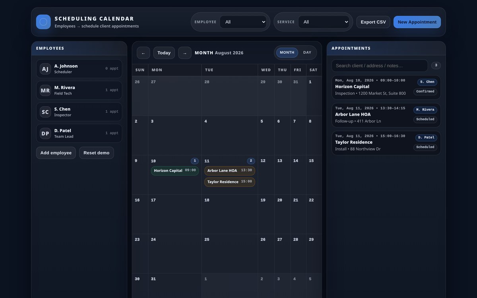Select M. Rivera employee card
The width and height of the screenshot is (477, 298).
click(79, 90)
